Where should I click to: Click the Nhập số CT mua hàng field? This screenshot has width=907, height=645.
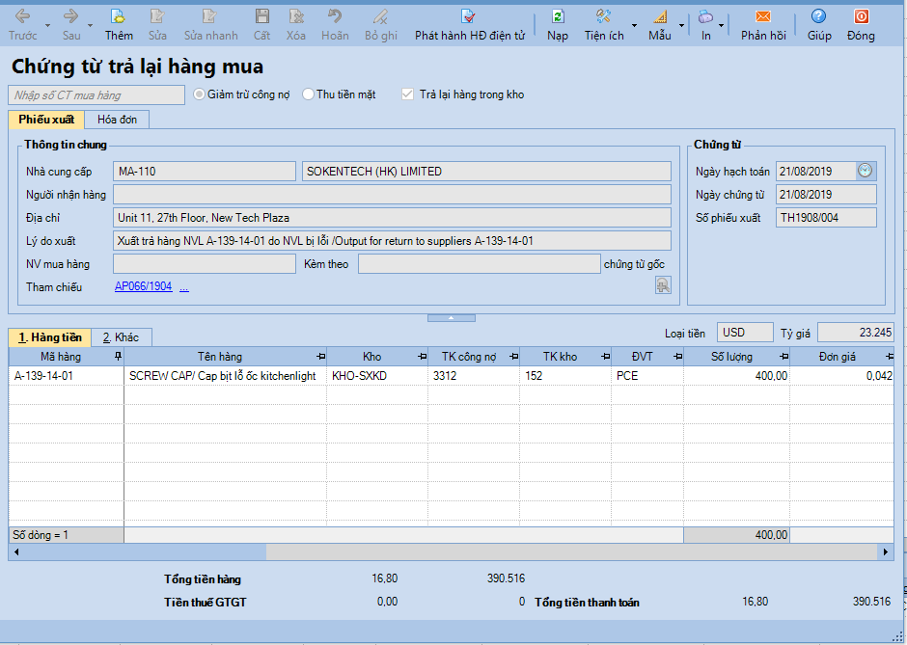coord(96,94)
